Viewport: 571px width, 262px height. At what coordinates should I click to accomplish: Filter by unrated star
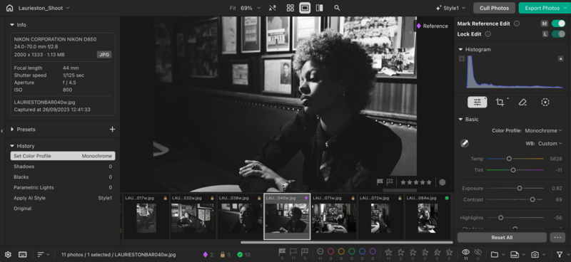point(388,251)
